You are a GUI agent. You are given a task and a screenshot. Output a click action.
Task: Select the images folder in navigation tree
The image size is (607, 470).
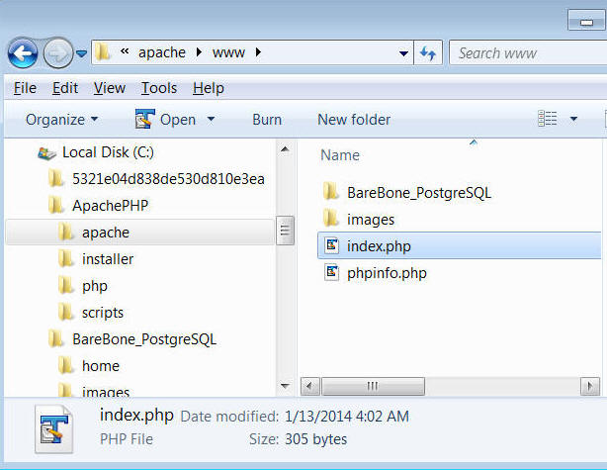tap(106, 391)
